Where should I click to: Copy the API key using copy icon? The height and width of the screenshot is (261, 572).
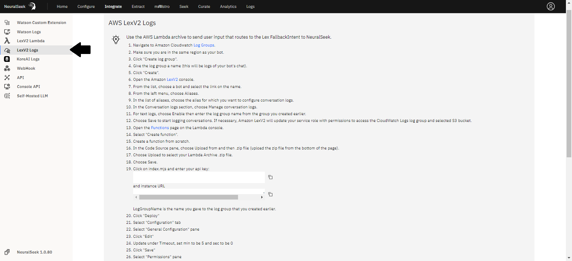[271, 177]
